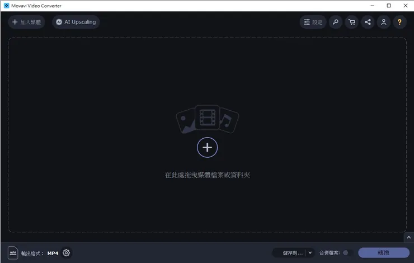
Task: Click the yellow question mark help icon
Action: [399, 22]
